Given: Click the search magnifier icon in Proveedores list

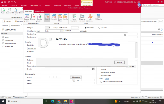Looking at the screenshot, I should tap(159, 29).
